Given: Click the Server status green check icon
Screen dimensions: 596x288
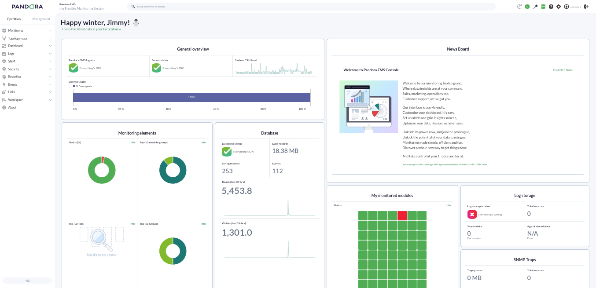Looking at the screenshot, I should [x=156, y=68].
